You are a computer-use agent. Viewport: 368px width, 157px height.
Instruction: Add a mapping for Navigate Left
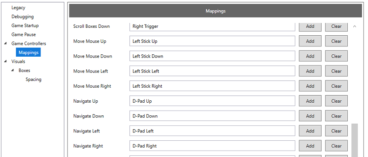pos(310,131)
